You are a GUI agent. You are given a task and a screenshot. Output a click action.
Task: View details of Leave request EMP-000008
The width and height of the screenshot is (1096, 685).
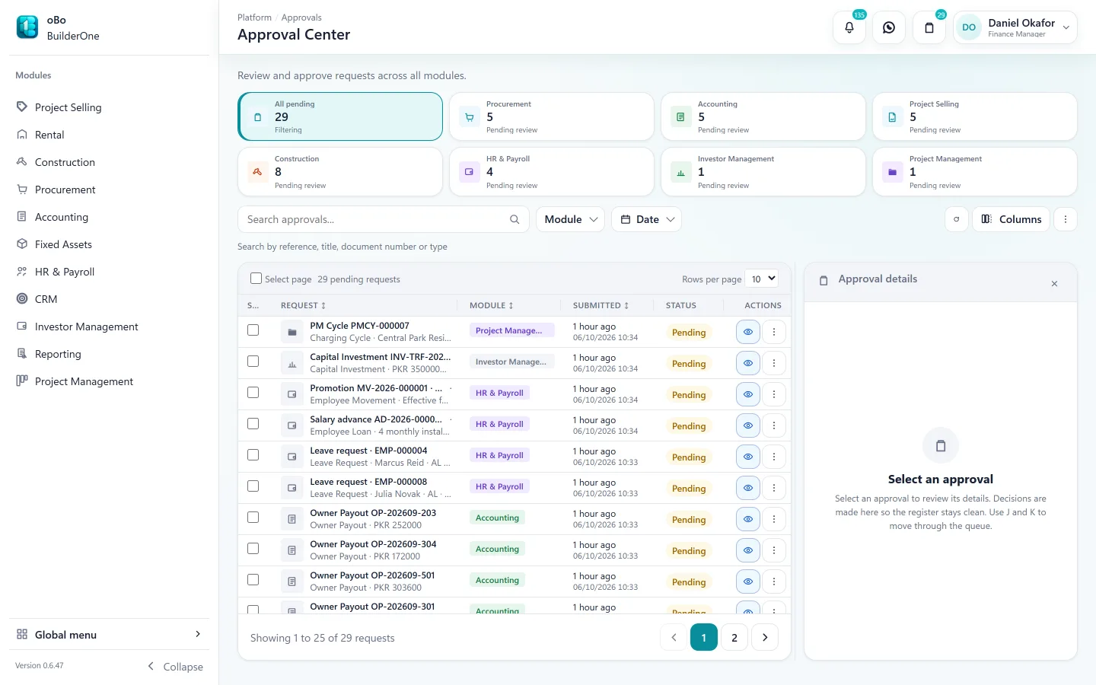(748, 488)
